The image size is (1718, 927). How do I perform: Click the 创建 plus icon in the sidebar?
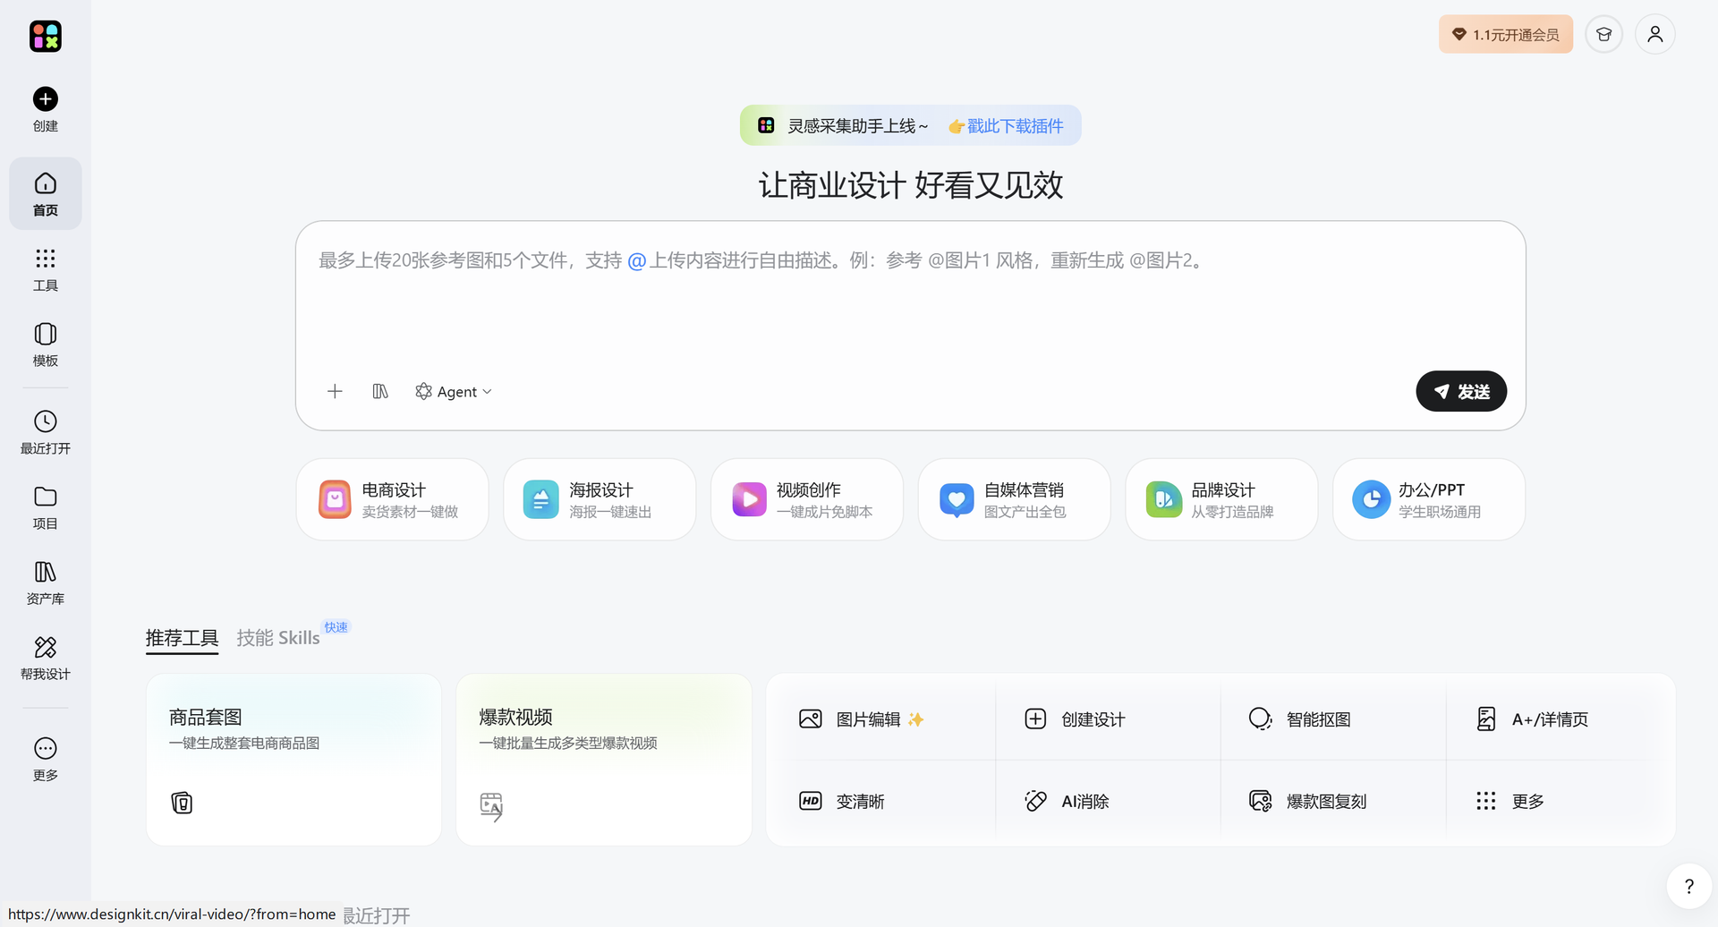(x=45, y=99)
